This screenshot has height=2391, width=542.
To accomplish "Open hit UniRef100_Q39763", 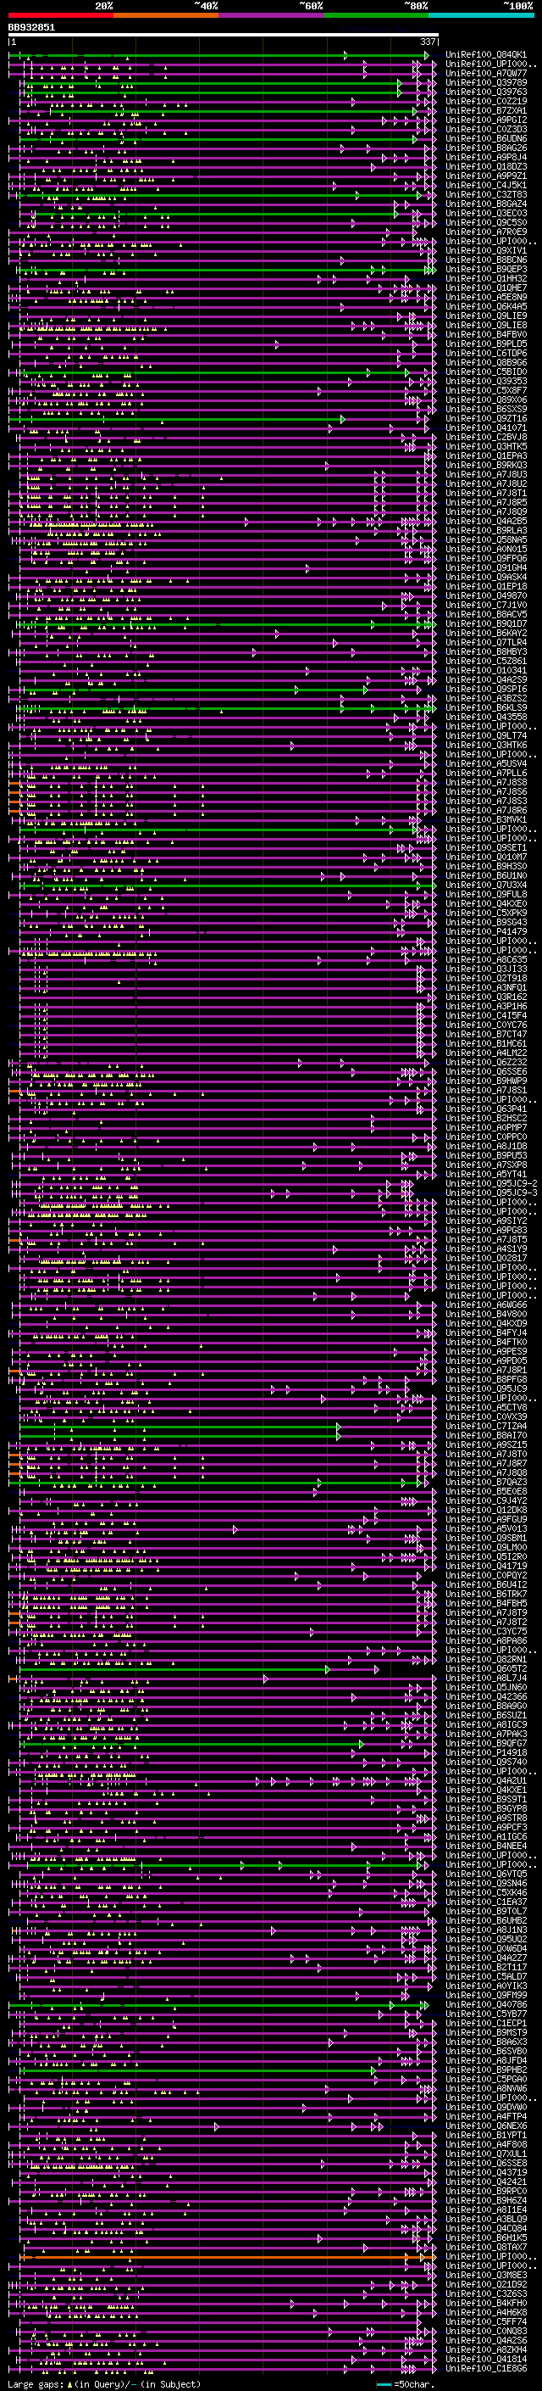I will click(x=486, y=92).
